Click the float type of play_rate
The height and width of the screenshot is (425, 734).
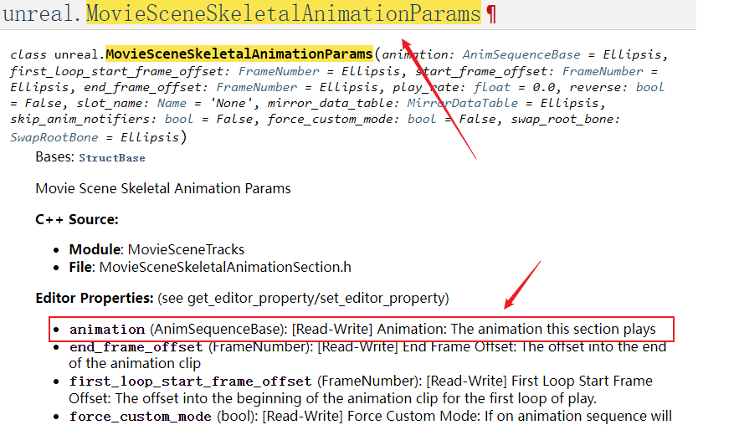[491, 87]
